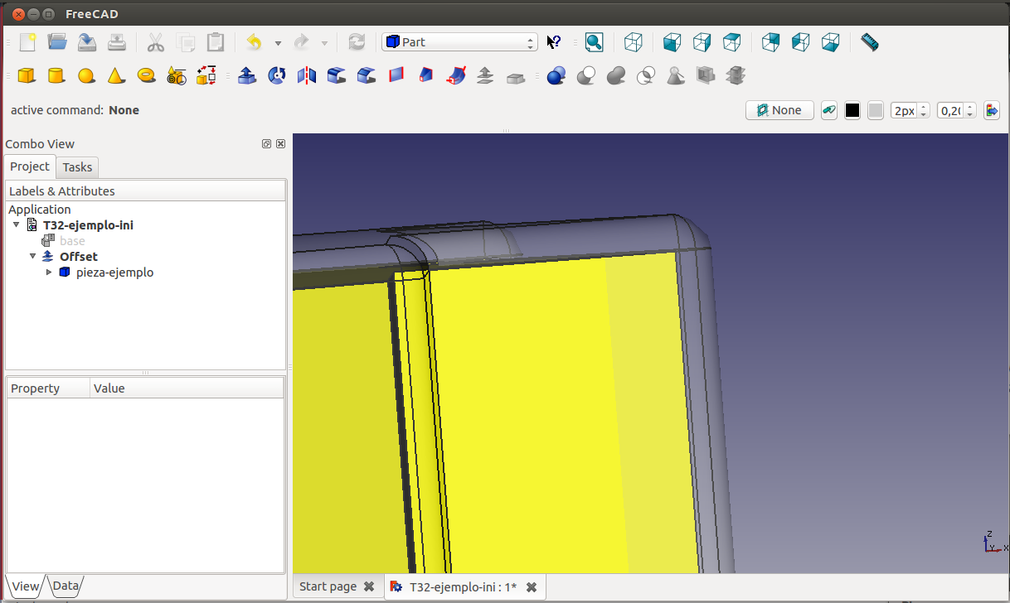Screen dimensions: 1010x603
Task: Switch to the Tasks tab
Action: click(x=78, y=167)
